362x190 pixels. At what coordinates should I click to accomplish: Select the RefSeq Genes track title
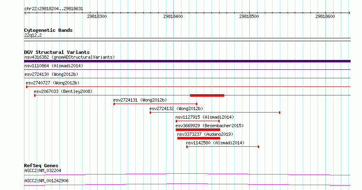pyautogui.click(x=41, y=166)
